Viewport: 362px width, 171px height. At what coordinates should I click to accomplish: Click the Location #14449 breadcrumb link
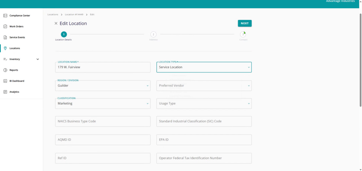tap(74, 14)
